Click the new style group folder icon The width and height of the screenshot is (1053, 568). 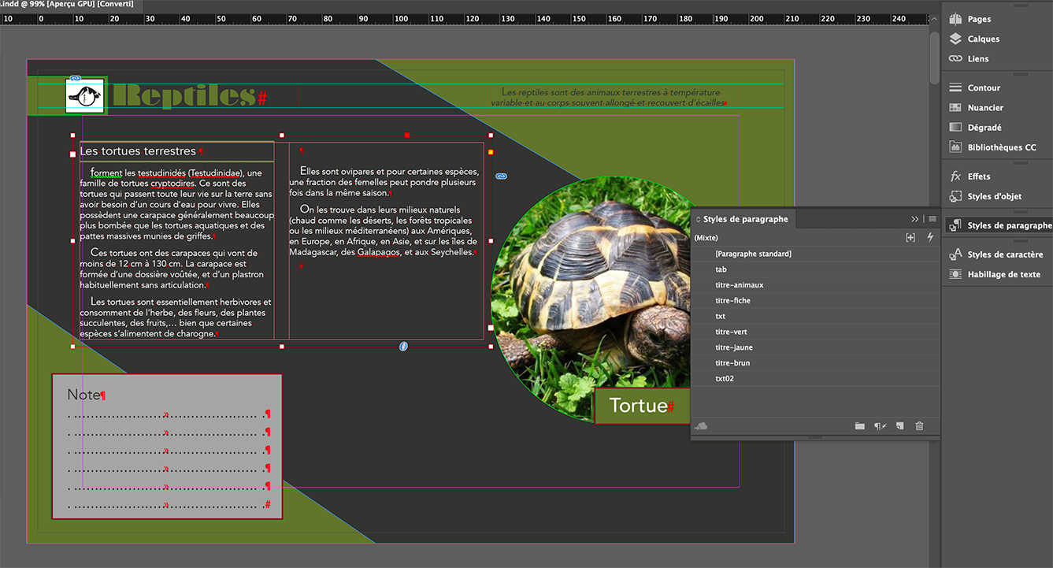[860, 425]
